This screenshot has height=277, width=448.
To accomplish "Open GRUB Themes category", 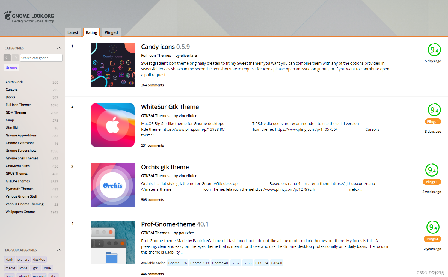I will 17,174.
